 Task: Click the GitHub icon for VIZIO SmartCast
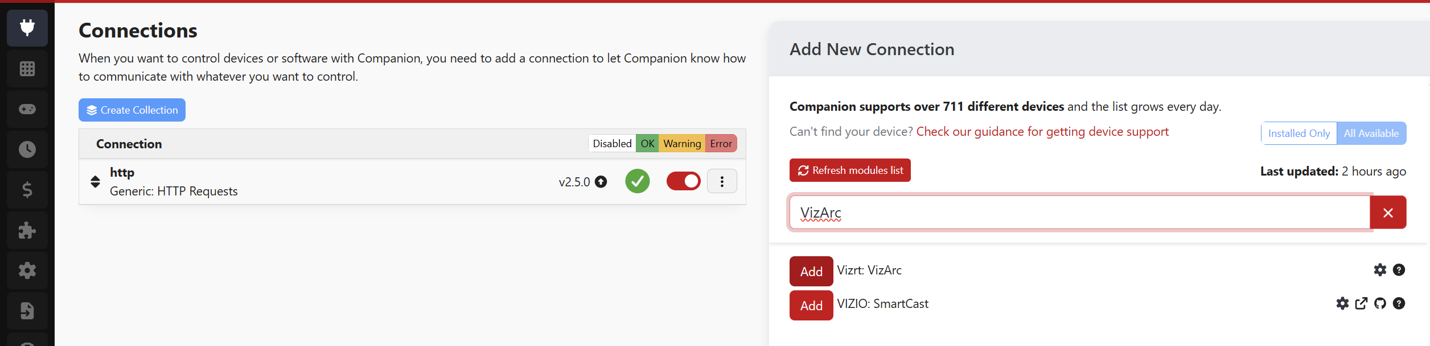1380,303
